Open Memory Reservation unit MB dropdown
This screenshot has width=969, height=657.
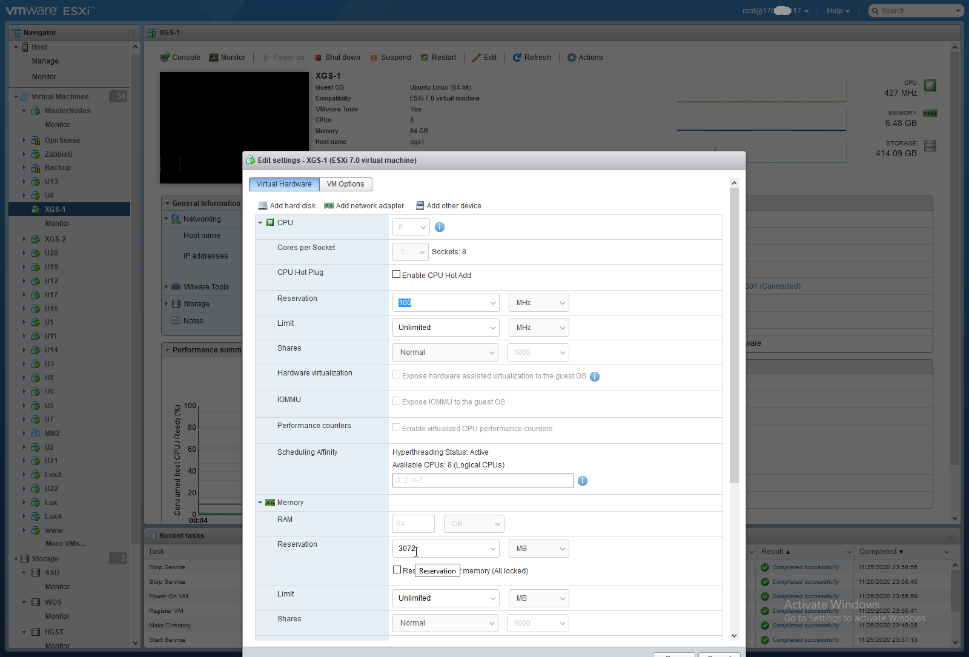pos(539,549)
